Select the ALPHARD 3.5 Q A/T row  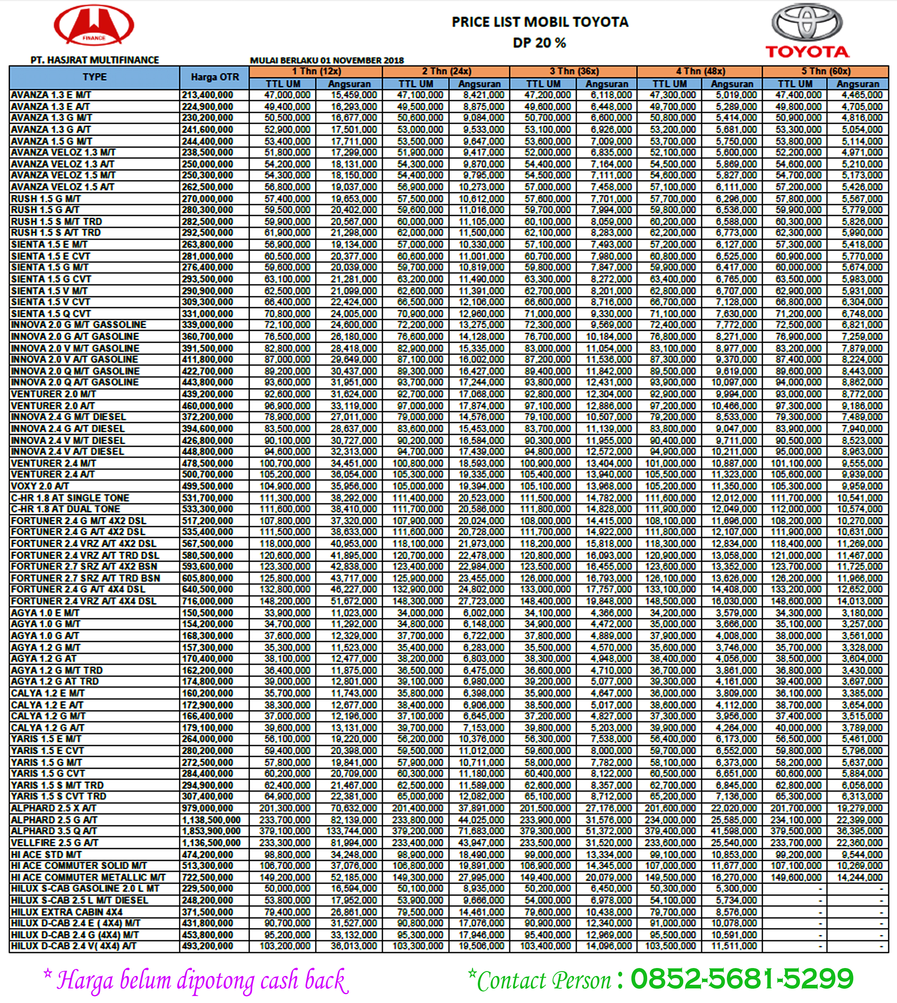point(448,831)
